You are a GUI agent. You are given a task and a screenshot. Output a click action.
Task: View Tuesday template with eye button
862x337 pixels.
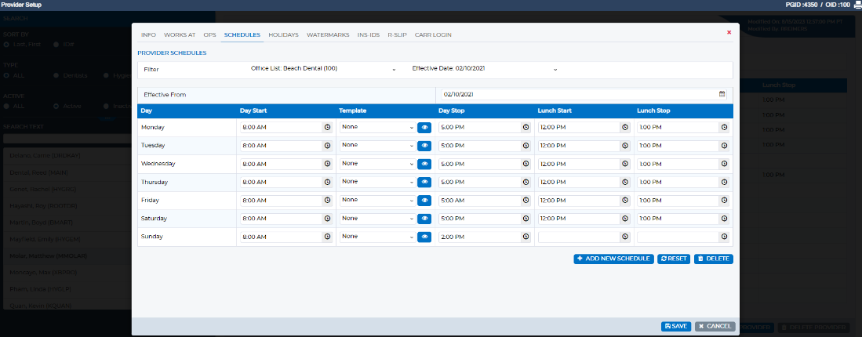coord(424,146)
